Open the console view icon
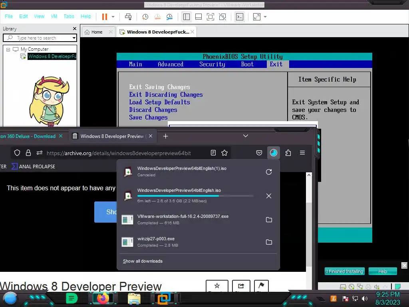Image resolution: width=409 pixels, height=307 pixels. (240, 17)
